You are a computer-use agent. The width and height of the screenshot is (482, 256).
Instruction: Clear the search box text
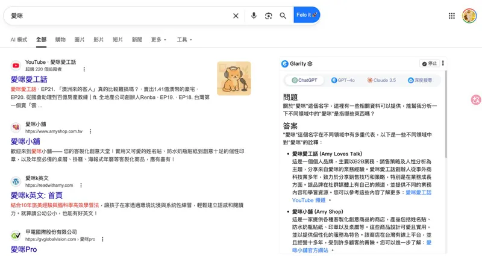click(236, 16)
